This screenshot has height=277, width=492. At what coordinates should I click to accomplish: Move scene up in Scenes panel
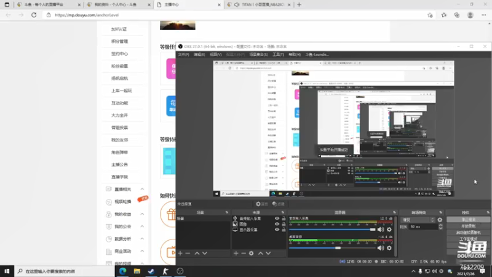(x=197, y=253)
